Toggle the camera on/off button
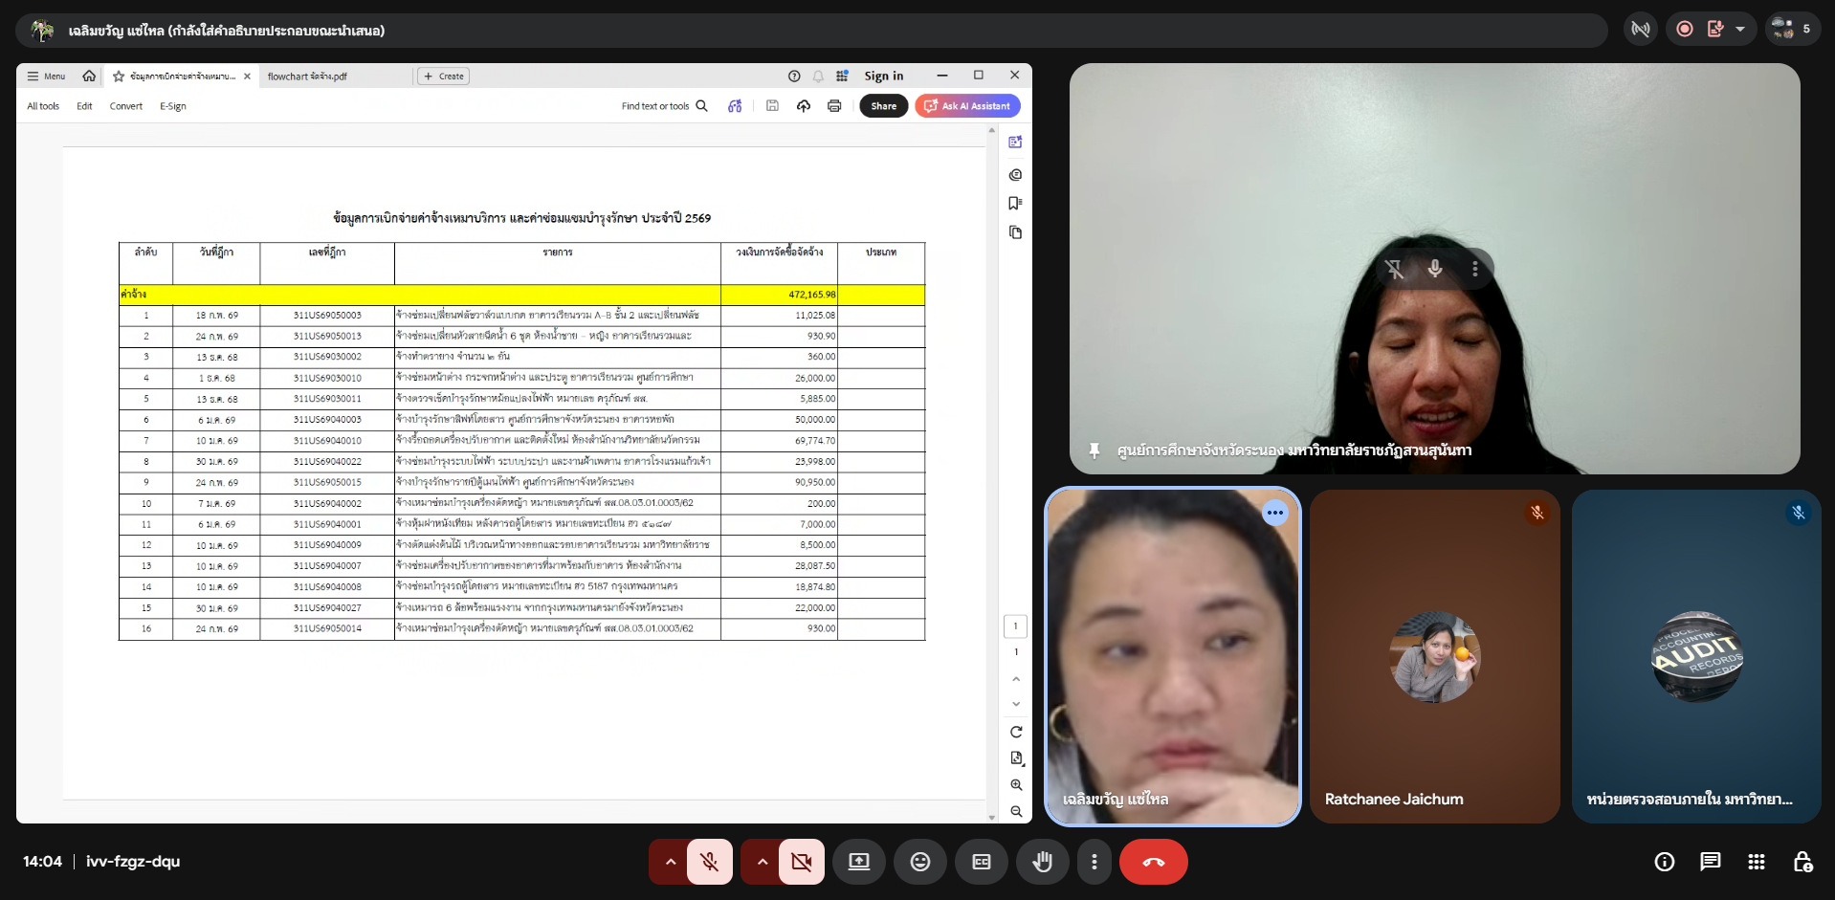Image resolution: width=1835 pixels, height=900 pixels. [x=801, y=862]
